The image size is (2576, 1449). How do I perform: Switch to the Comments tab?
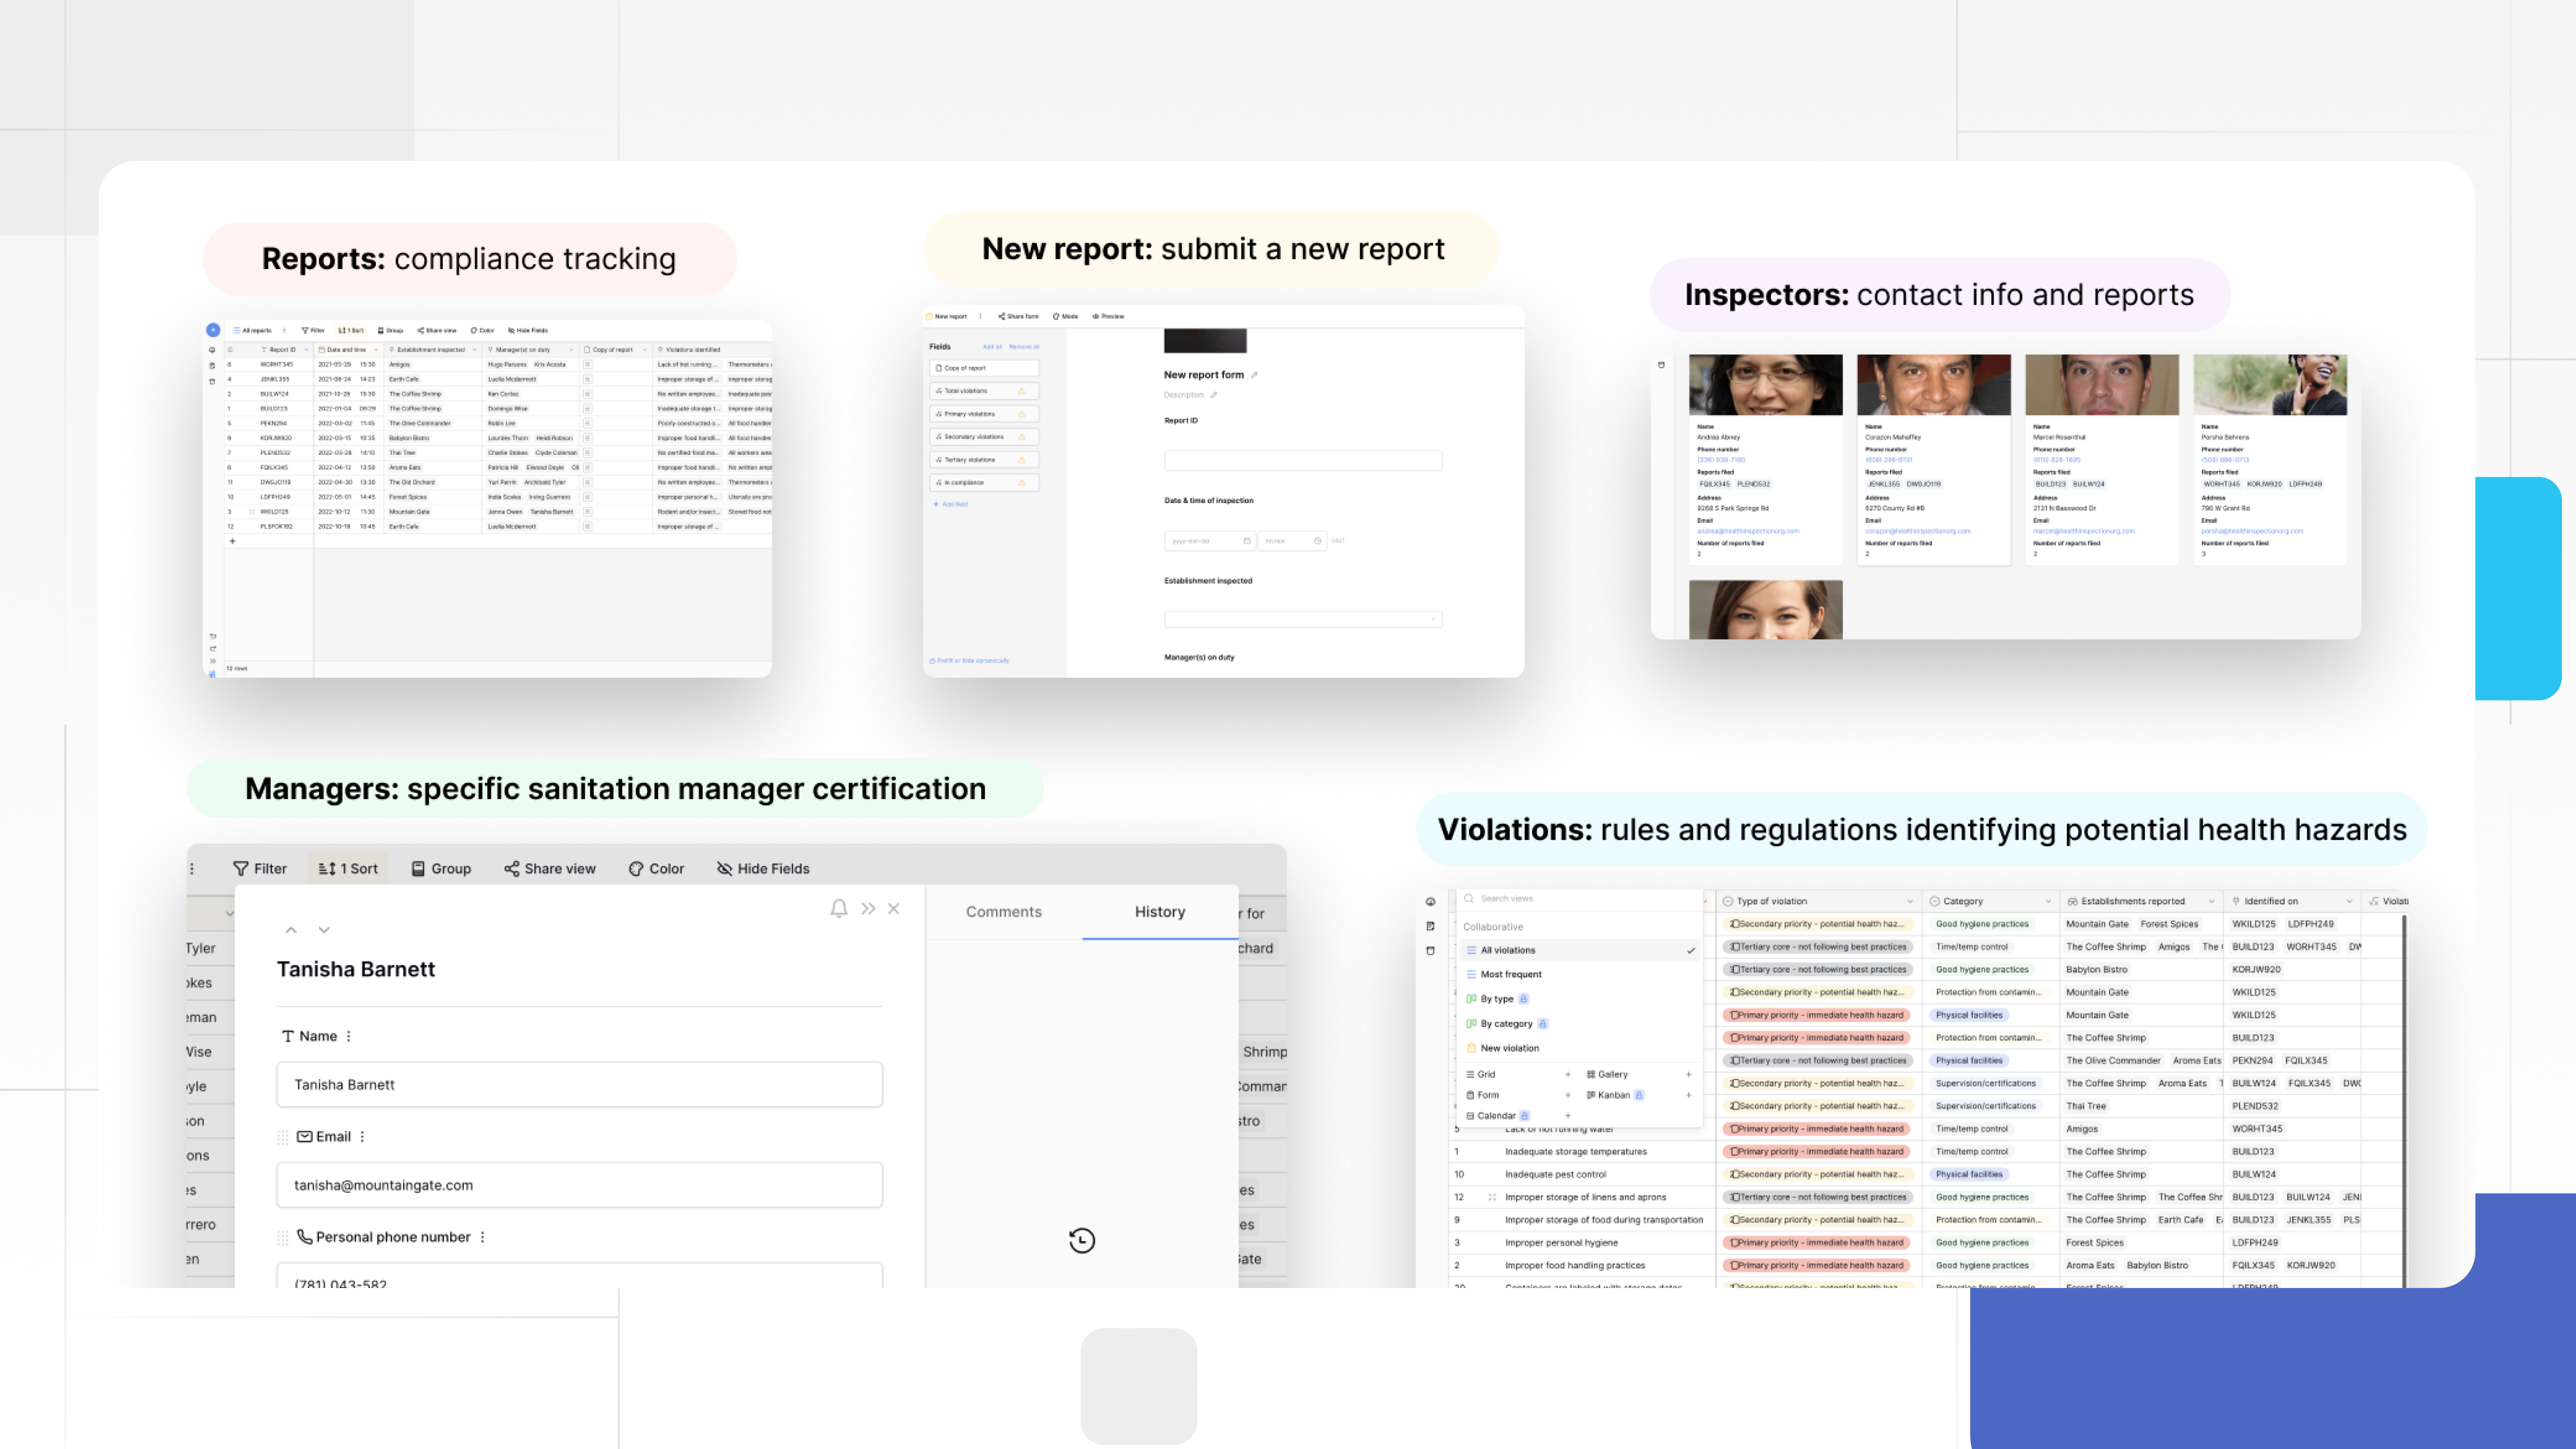click(x=1003, y=911)
